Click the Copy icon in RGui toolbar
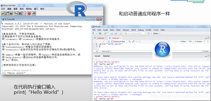This screenshot has height=101, width=211. [x=16, y=13]
